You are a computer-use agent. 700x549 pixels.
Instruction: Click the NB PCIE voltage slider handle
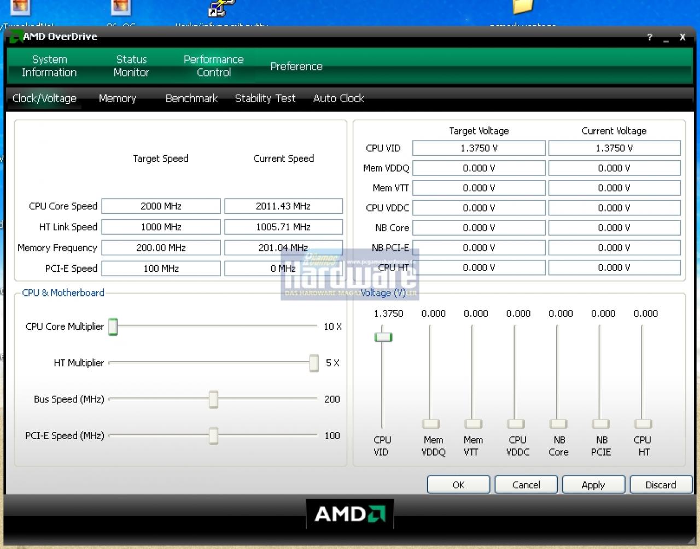click(x=600, y=424)
